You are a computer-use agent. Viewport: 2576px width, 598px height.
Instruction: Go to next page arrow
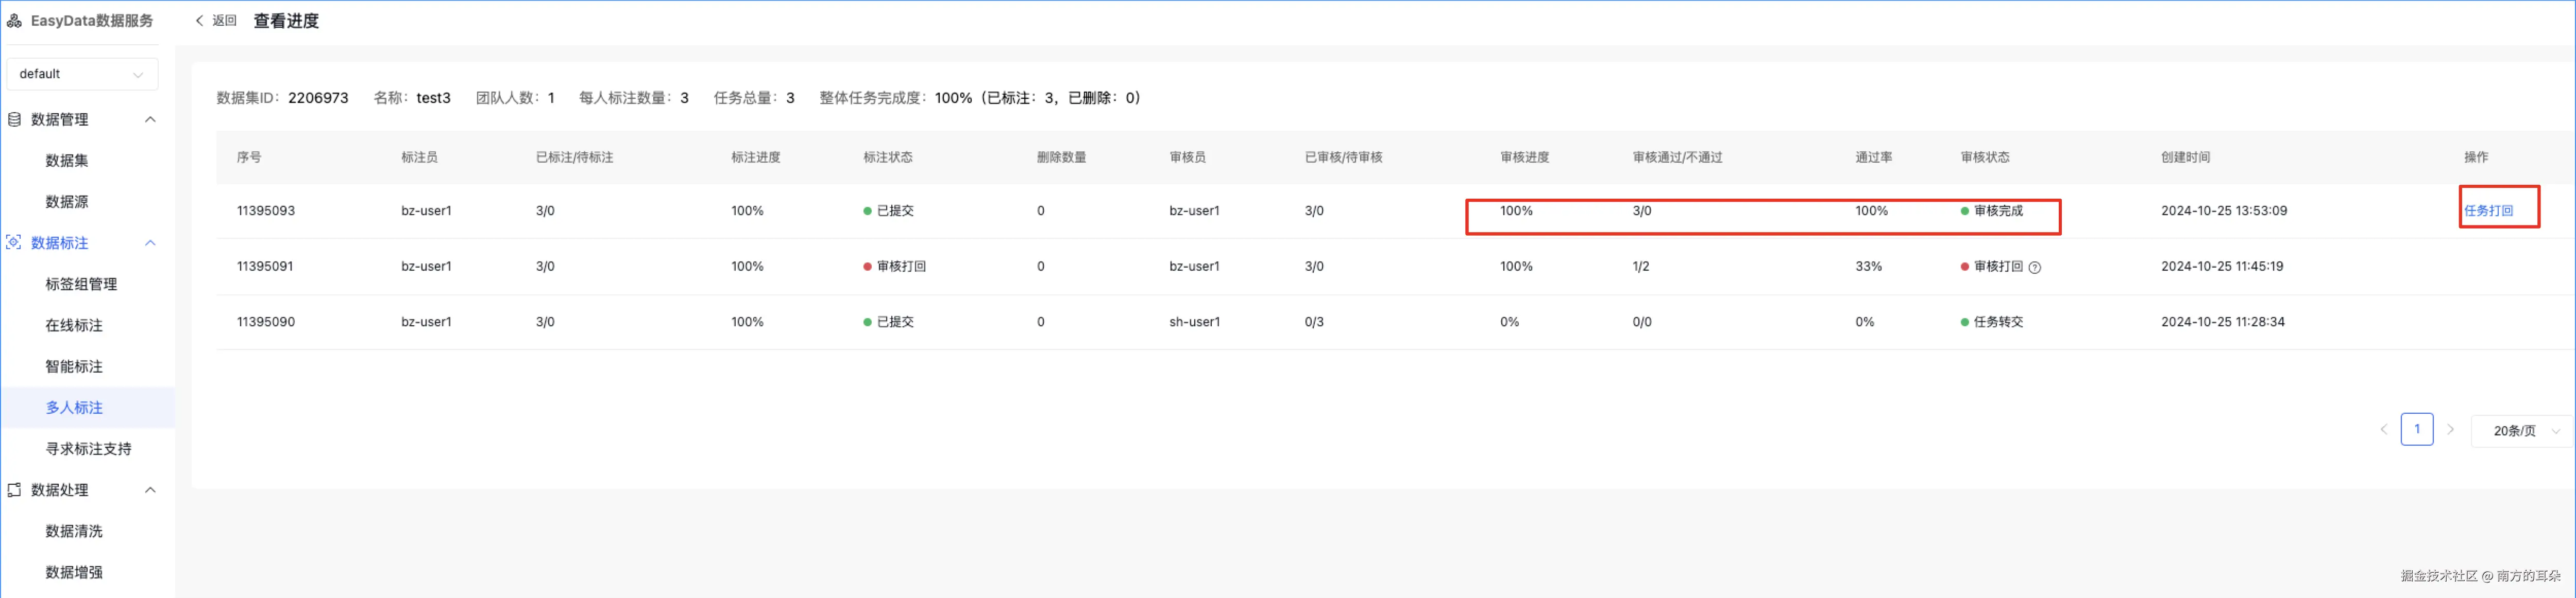(2450, 430)
